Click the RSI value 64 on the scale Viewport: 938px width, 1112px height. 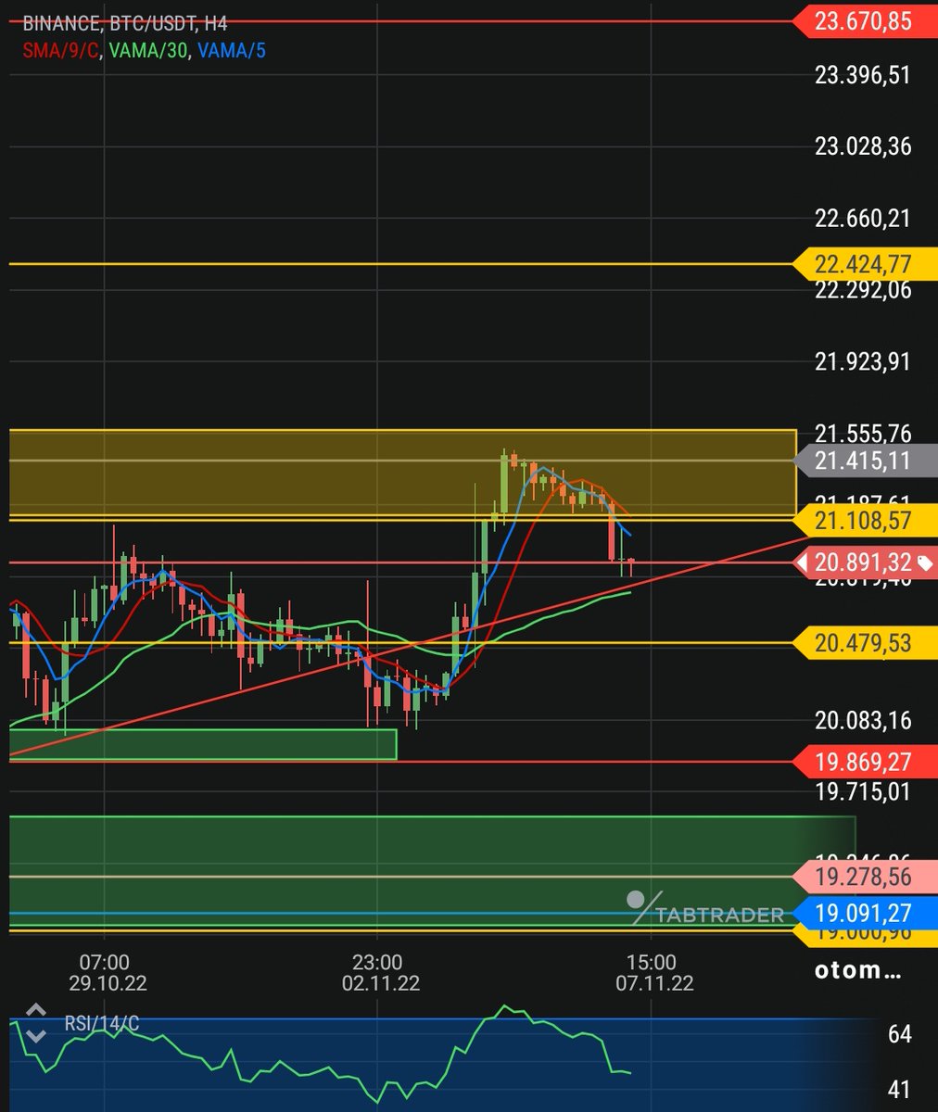899,1034
